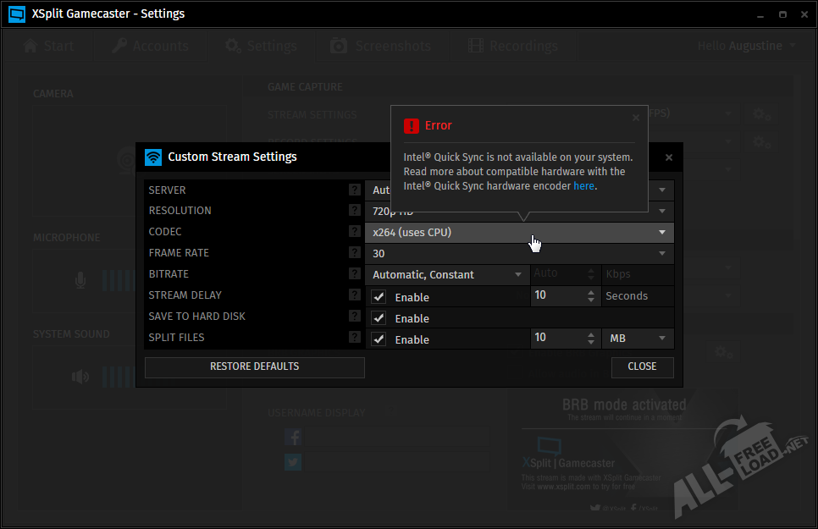818x529 pixels.
Task: Click the help icon beside FRAME RATE
Action: pos(355,253)
